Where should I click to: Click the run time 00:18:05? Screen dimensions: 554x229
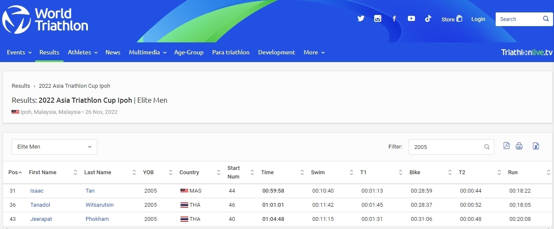pyautogui.click(x=520, y=205)
